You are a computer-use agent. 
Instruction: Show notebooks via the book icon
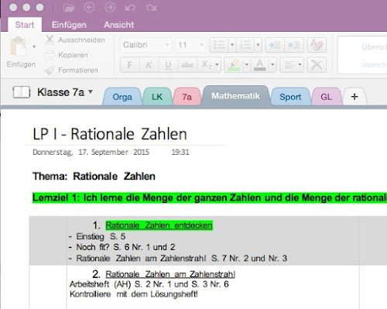[22, 92]
